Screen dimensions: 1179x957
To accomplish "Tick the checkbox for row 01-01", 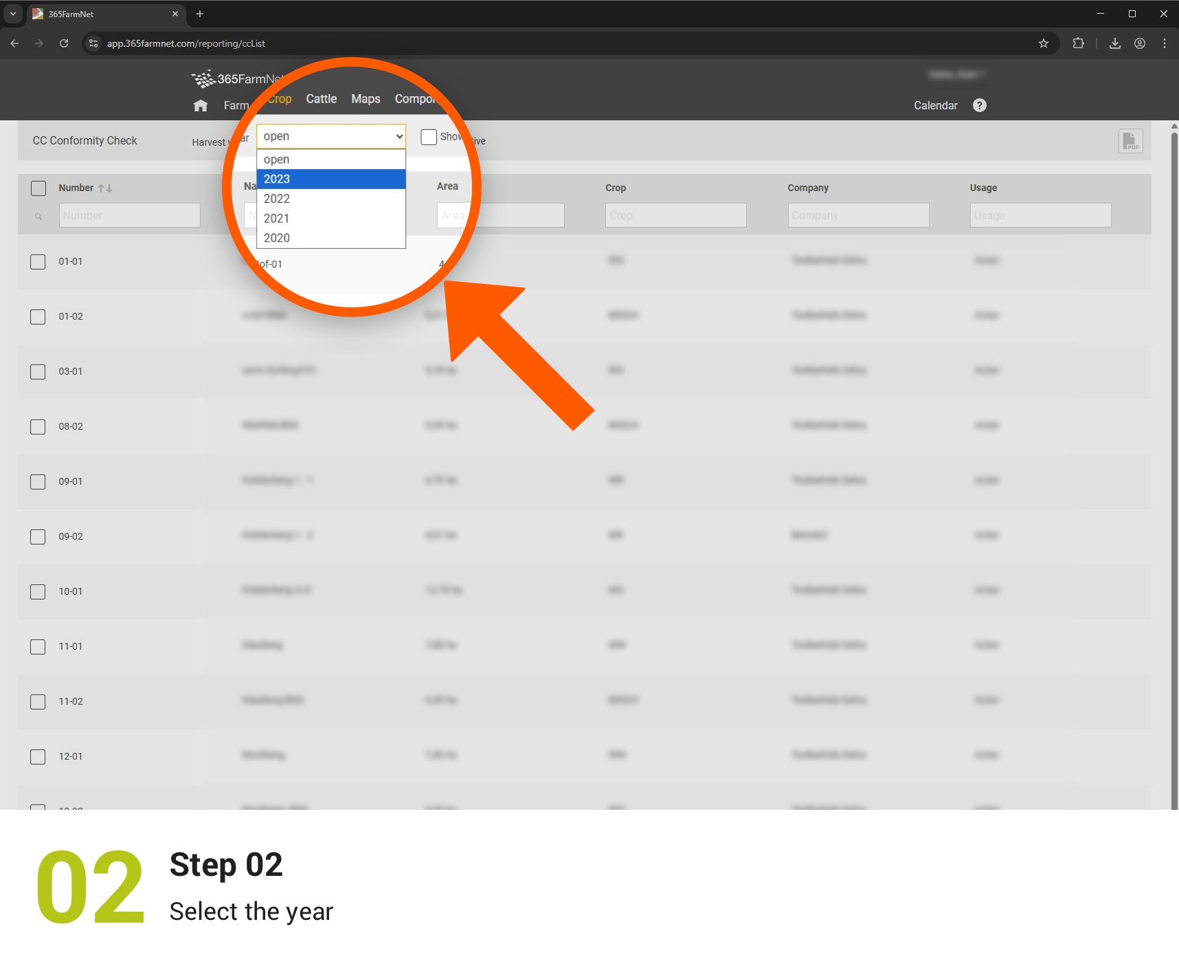I will tap(38, 262).
